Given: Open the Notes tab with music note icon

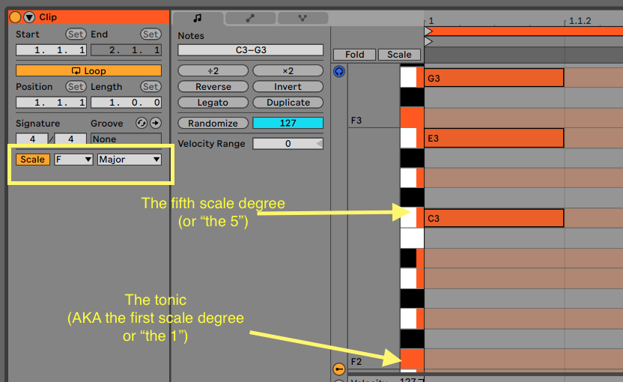Looking at the screenshot, I should 197,18.
